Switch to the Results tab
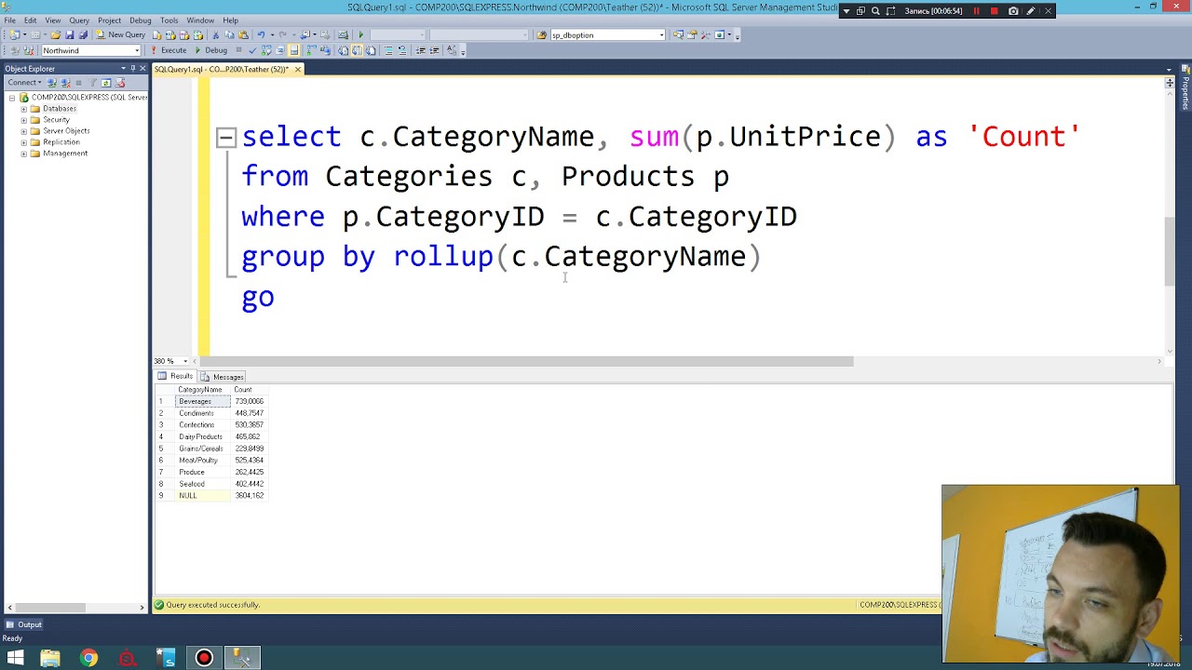Screen dimensions: 1192x670 [175, 376]
